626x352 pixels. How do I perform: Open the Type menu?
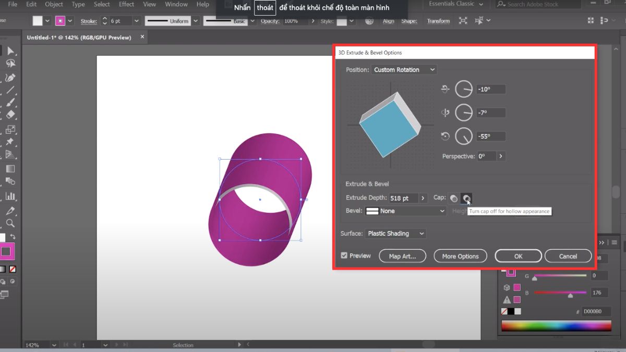pyautogui.click(x=78, y=4)
